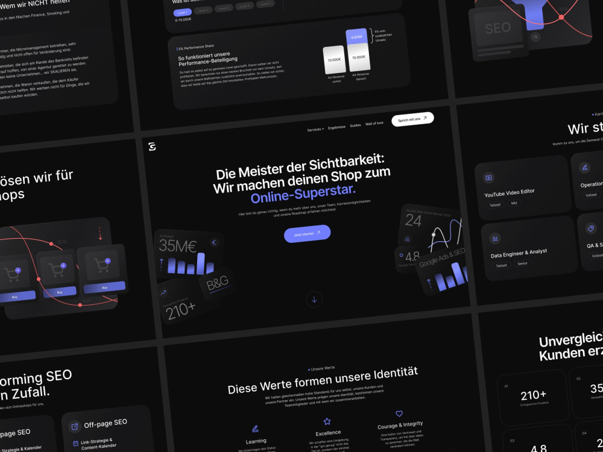Click the 4.000€ purple revenue bar
Viewport: 603px width, 452px height.
[357, 37]
